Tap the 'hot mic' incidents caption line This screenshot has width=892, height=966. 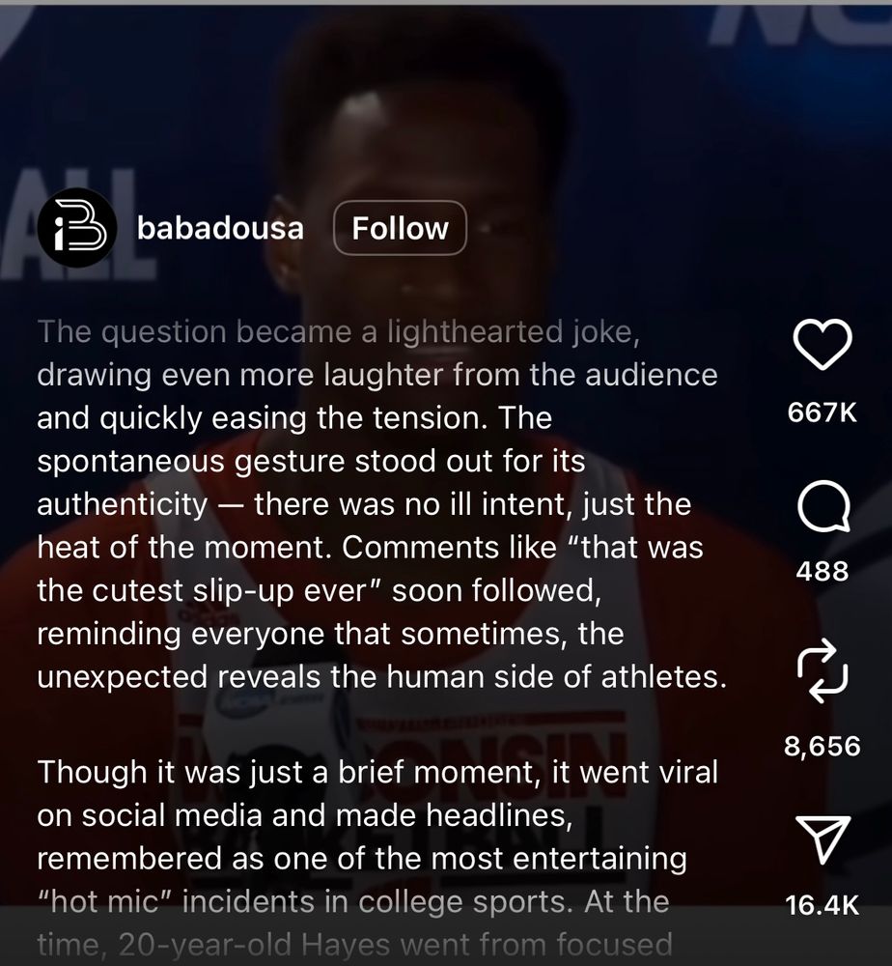(353, 902)
